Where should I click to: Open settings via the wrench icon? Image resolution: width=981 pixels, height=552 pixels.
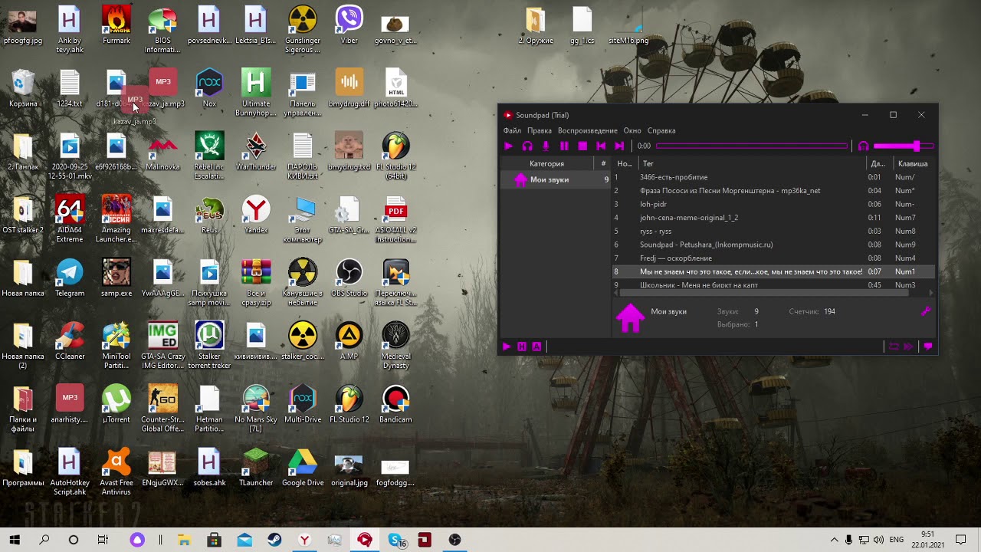click(x=926, y=311)
